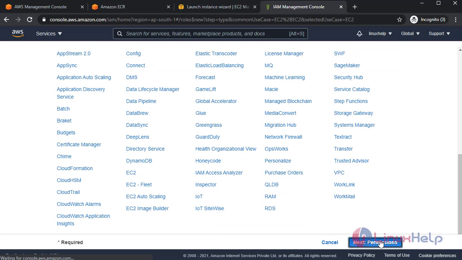Select the AppStream 2.0 service

pyautogui.click(x=74, y=53)
